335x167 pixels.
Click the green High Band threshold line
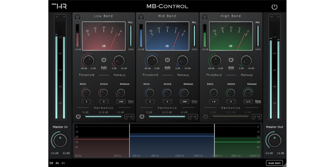[x=237, y=142]
